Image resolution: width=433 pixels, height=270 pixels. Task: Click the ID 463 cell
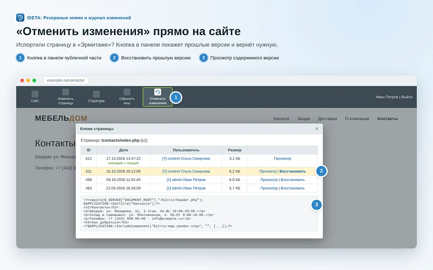pyautogui.click(x=89, y=188)
